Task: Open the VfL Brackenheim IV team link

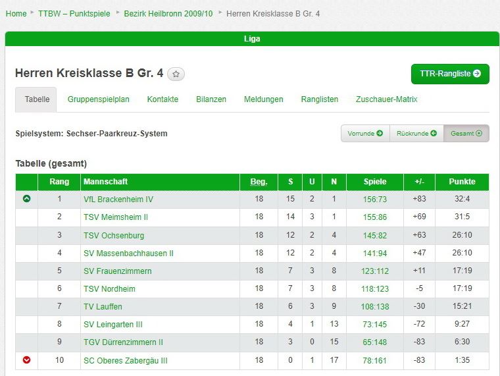Action: point(118,200)
